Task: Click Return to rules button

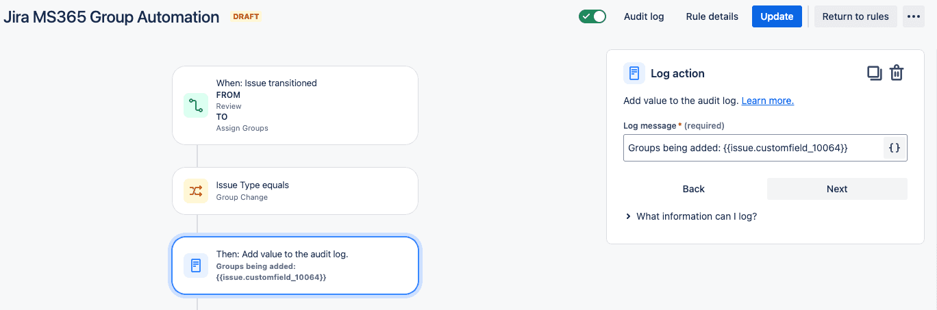Action: (x=855, y=16)
